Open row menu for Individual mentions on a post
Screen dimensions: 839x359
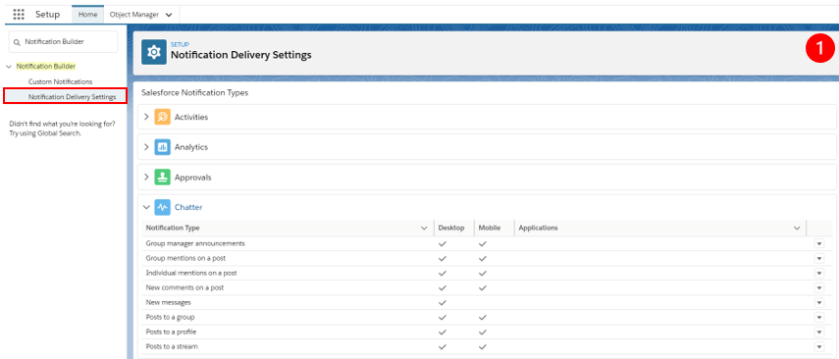[x=819, y=273]
